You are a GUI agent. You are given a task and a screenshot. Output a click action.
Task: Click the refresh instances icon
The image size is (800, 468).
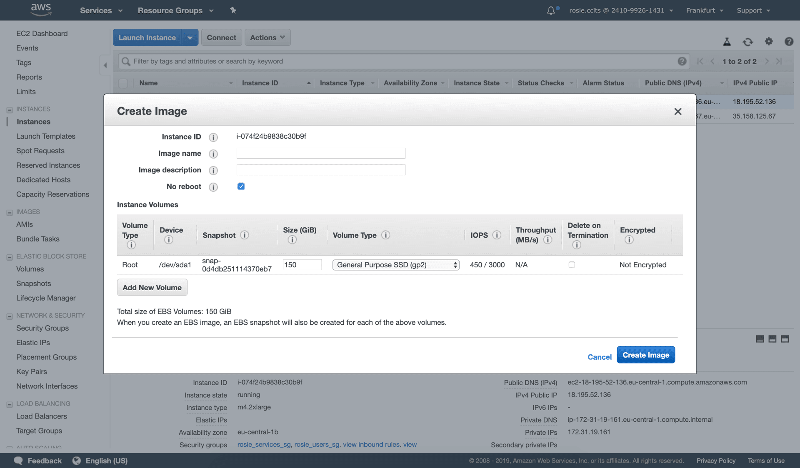[748, 42]
